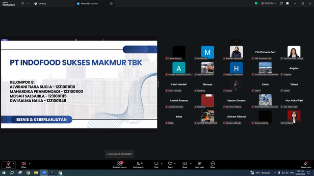
Task: Select the Nur Atika Wati participant tile
Action: pyautogui.click(x=294, y=101)
